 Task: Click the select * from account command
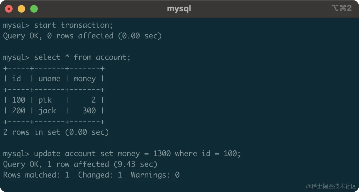click(82, 57)
